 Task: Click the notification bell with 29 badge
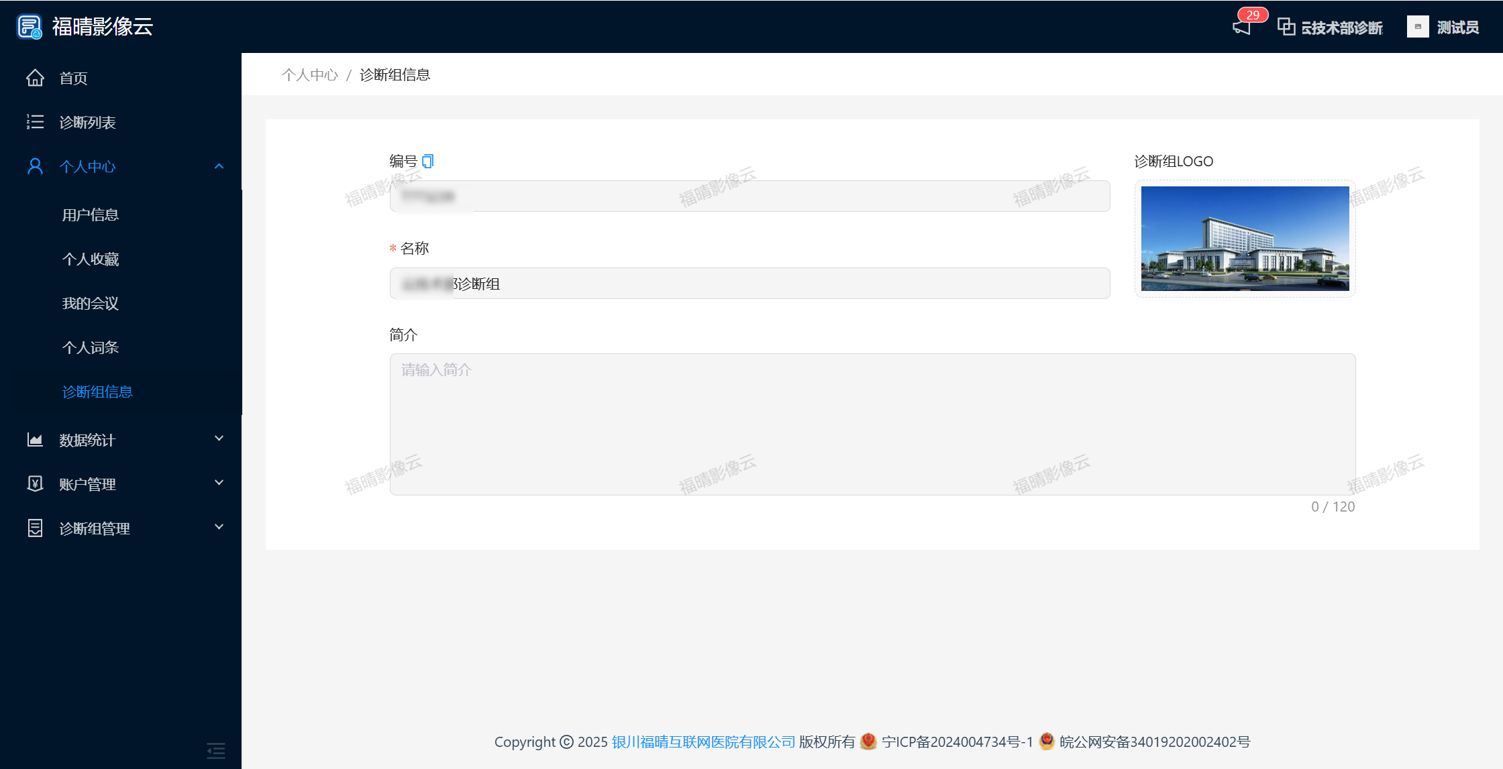[x=1242, y=27]
